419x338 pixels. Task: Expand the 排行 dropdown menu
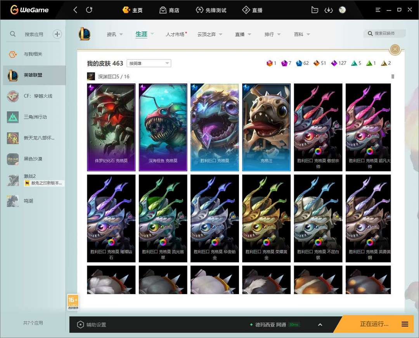pos(272,35)
